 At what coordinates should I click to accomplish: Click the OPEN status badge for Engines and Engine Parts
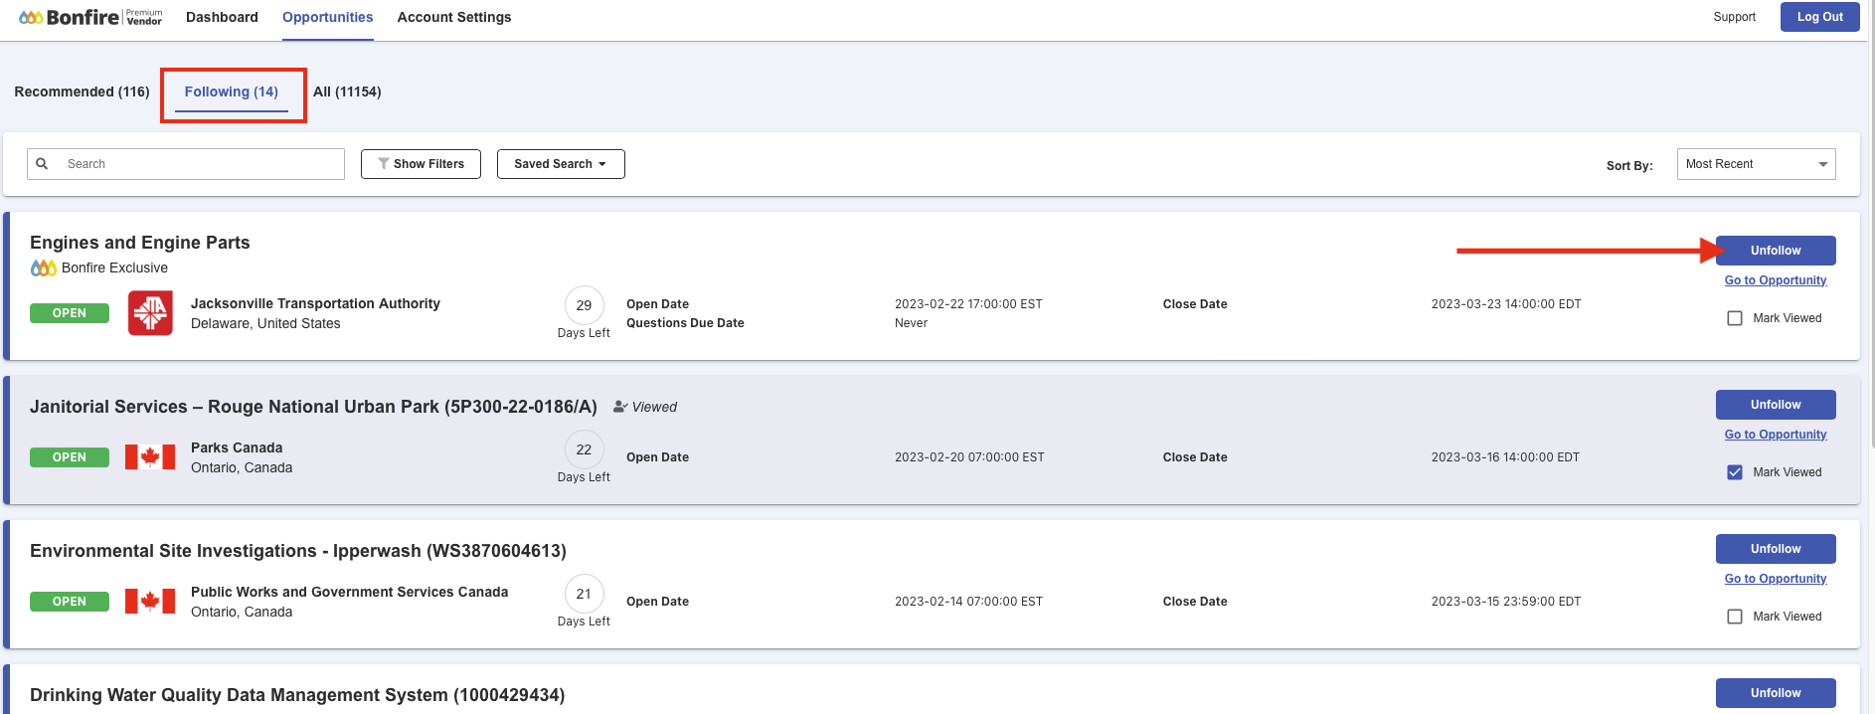tap(70, 313)
